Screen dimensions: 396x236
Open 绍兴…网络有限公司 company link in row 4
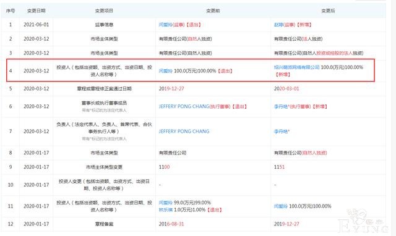(297, 67)
